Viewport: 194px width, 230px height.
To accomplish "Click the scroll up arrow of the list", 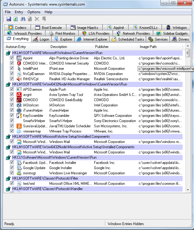I will (x=188, y=46).
